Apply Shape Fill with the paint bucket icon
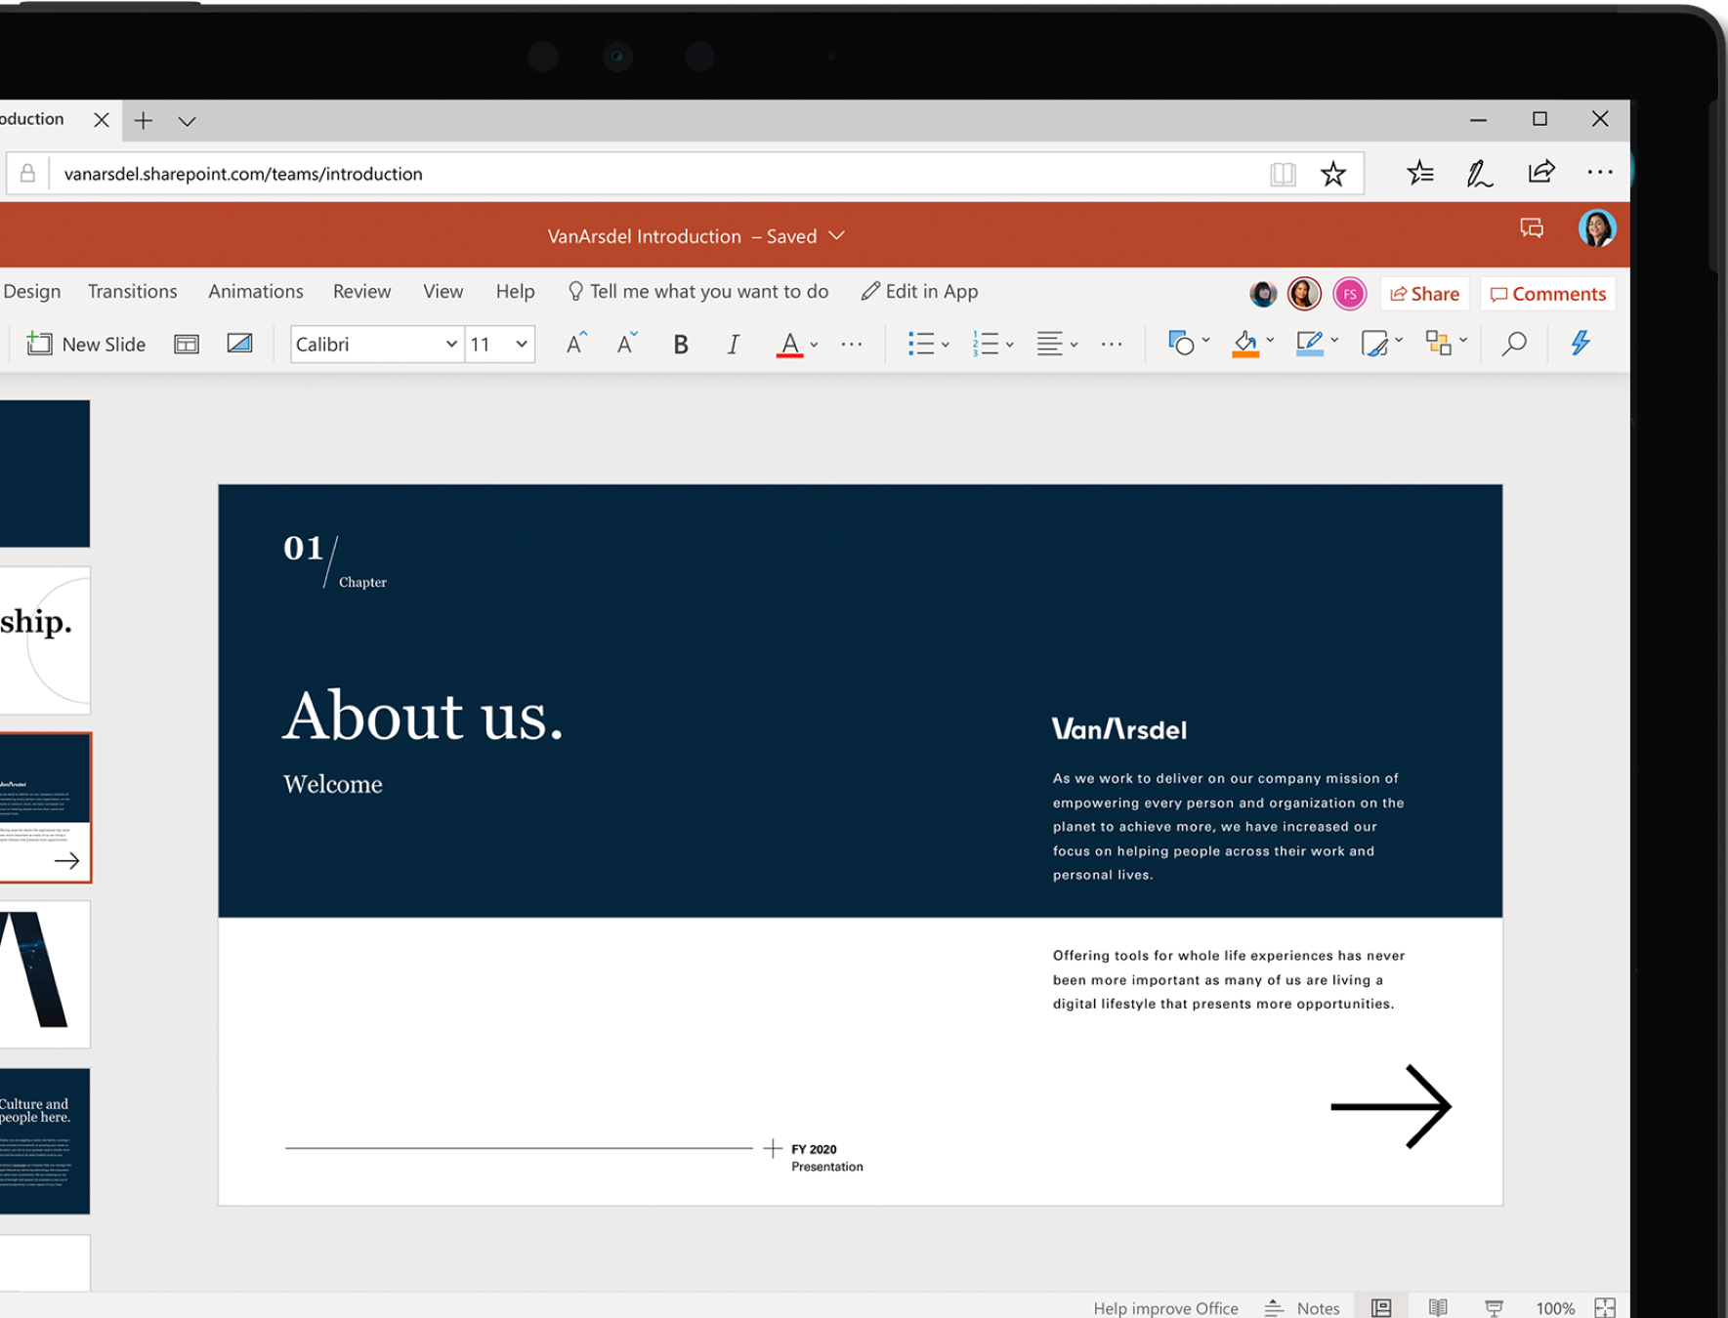The height and width of the screenshot is (1318, 1728). coord(1244,343)
